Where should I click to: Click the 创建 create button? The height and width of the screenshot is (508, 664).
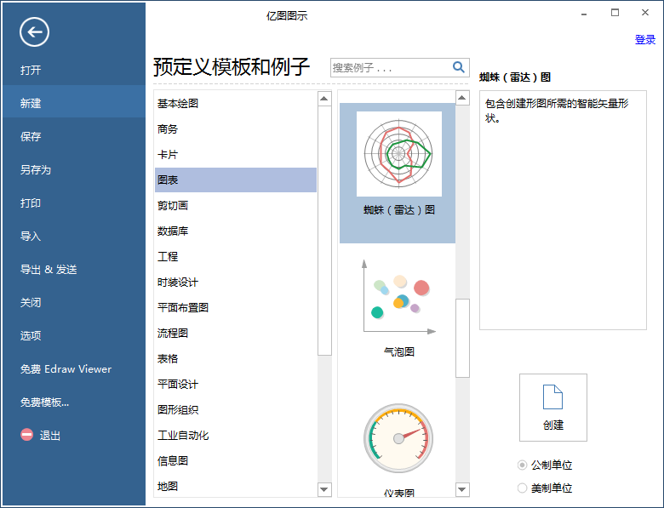(553, 408)
